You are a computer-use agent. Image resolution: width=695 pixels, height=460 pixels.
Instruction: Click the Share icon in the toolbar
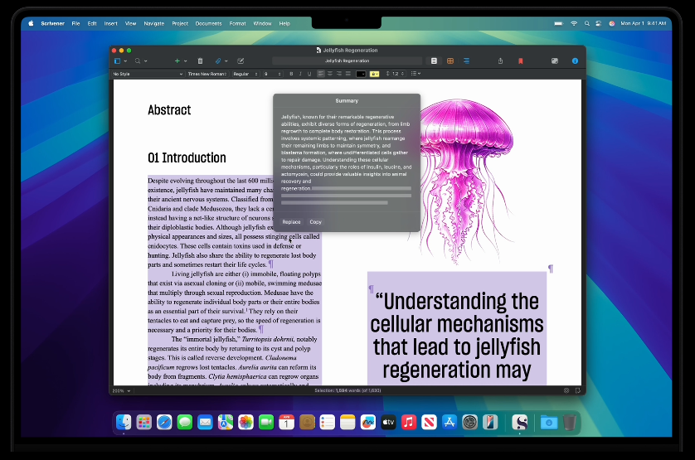(x=501, y=61)
